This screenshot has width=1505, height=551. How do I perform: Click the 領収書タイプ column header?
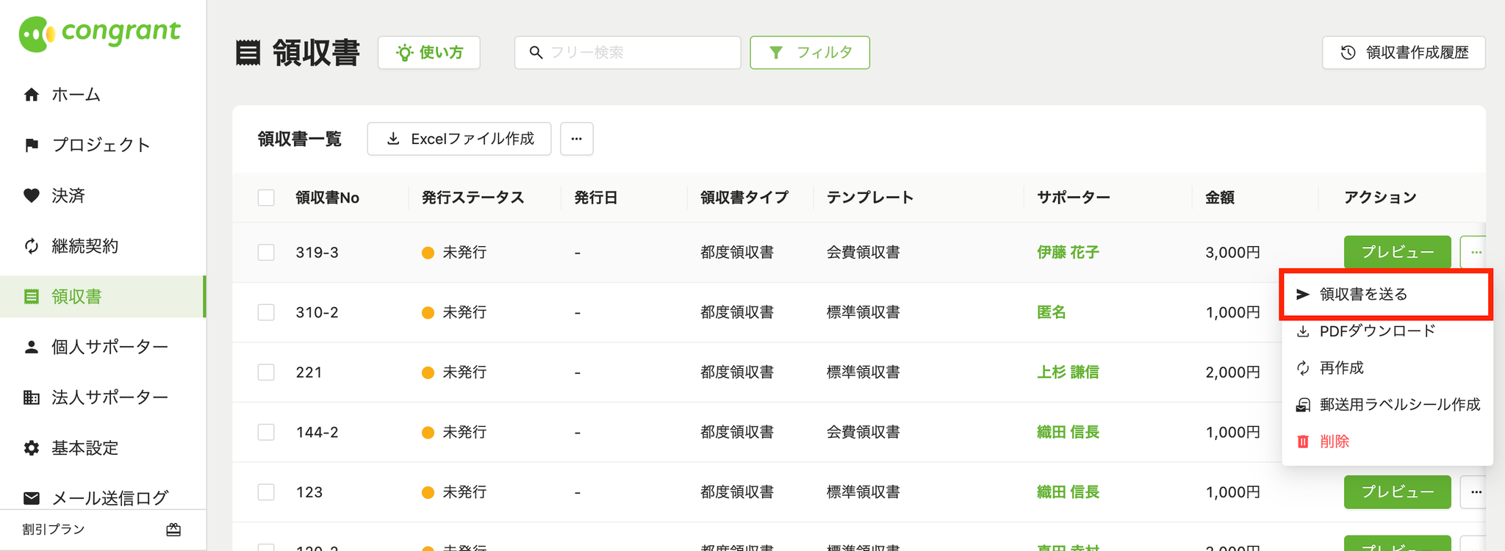point(744,198)
